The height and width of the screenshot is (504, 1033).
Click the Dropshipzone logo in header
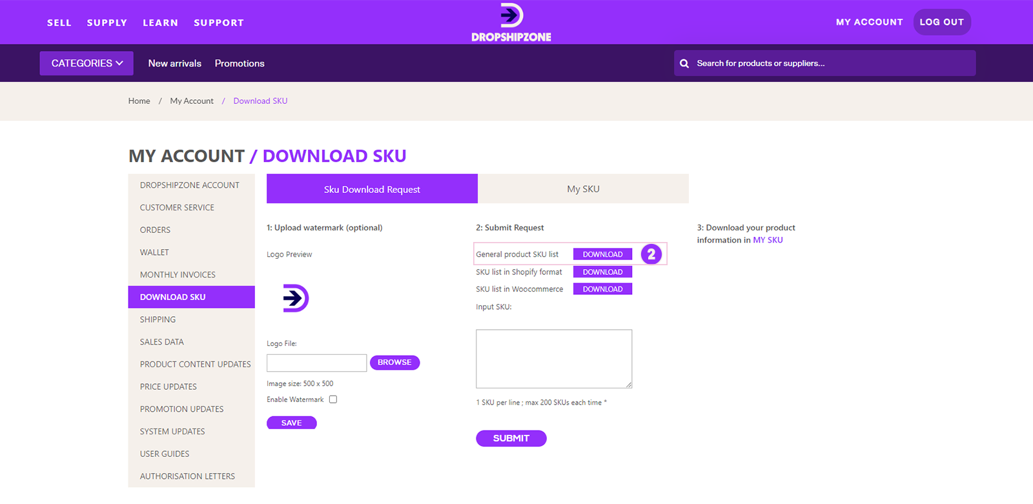pyautogui.click(x=511, y=23)
